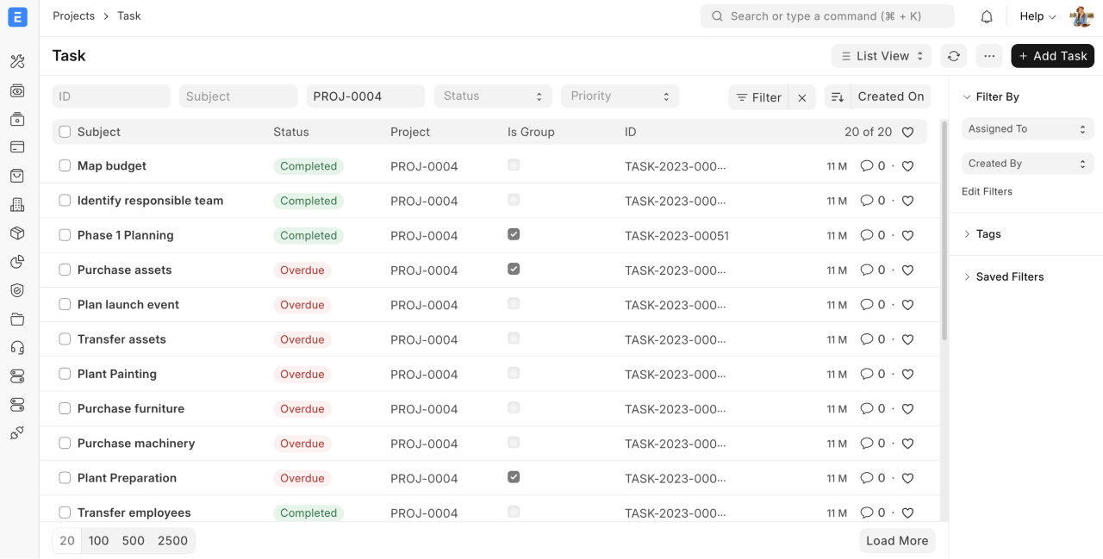
Task: Clear the applied filter with X
Action: pyautogui.click(x=801, y=97)
